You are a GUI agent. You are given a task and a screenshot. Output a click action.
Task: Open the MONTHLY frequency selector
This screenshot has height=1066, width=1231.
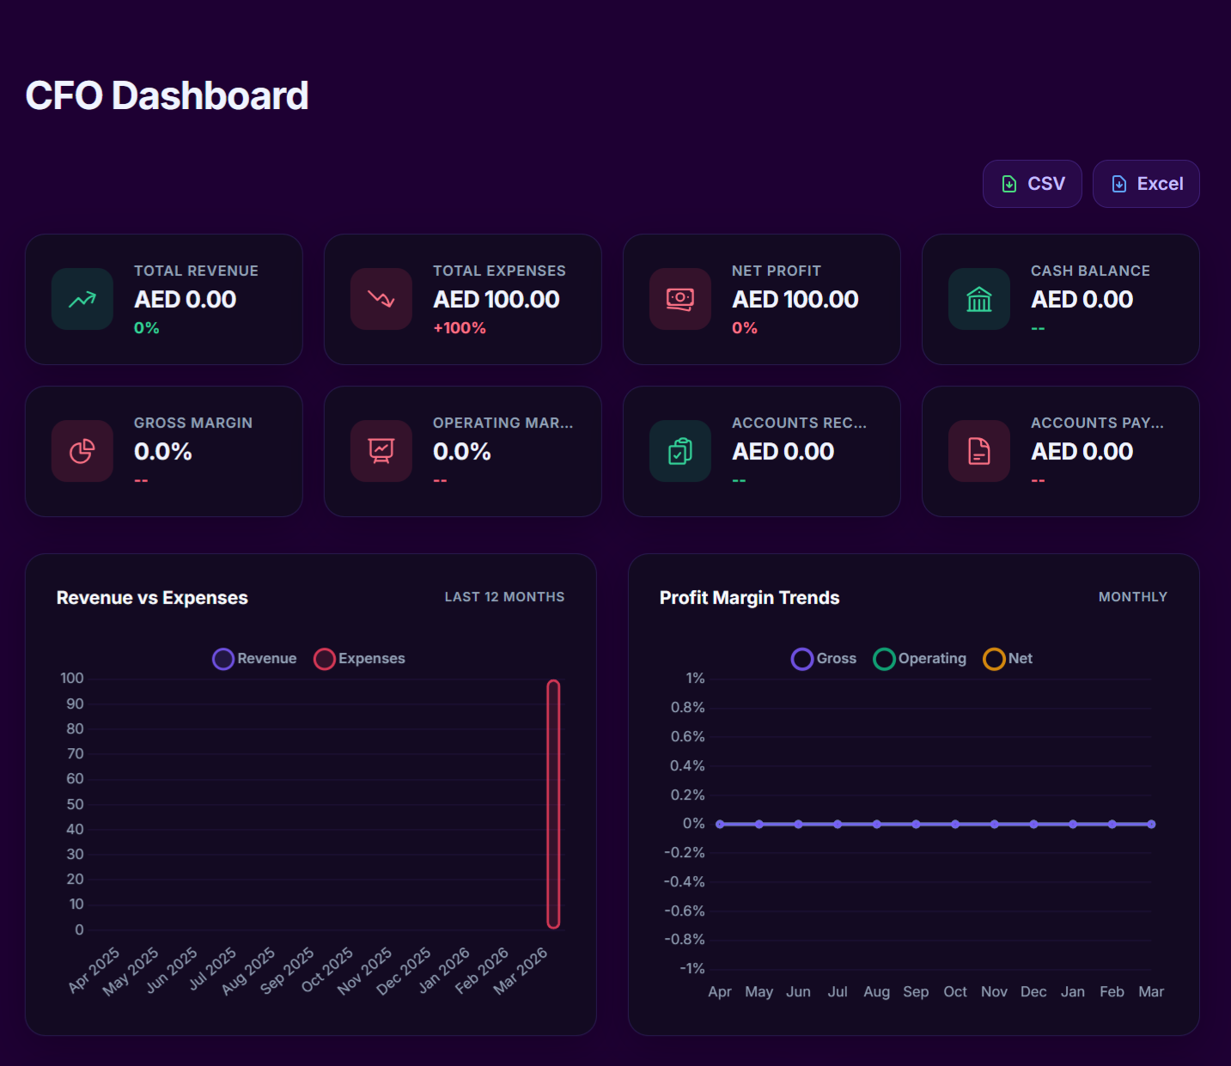click(1132, 596)
